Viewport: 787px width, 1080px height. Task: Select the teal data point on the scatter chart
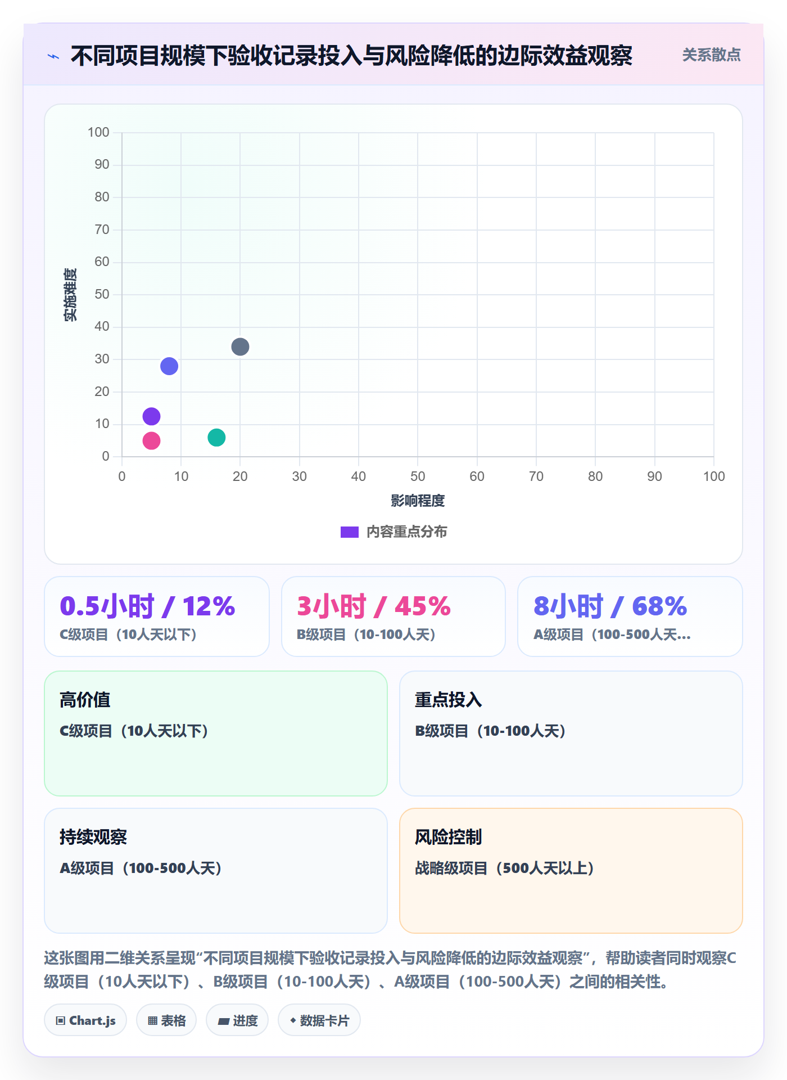[x=216, y=437]
